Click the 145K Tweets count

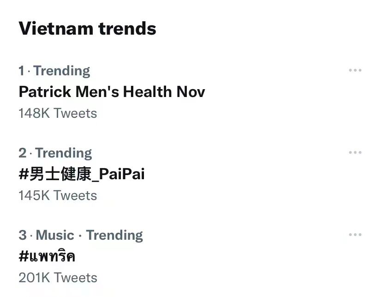[x=58, y=195]
